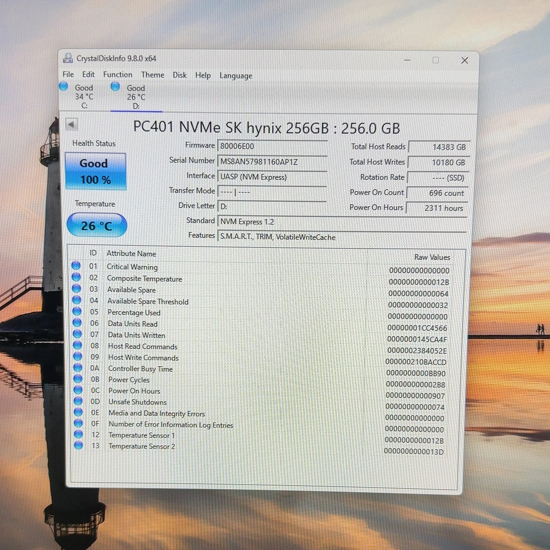Click the Attribute Name column header

click(x=131, y=253)
